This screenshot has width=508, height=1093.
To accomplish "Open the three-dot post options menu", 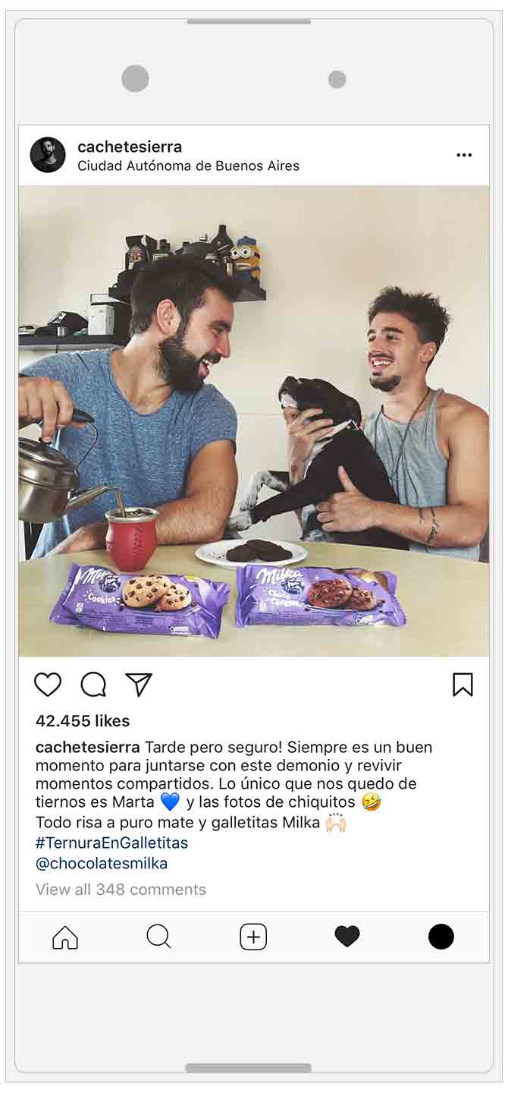I will 464,155.
